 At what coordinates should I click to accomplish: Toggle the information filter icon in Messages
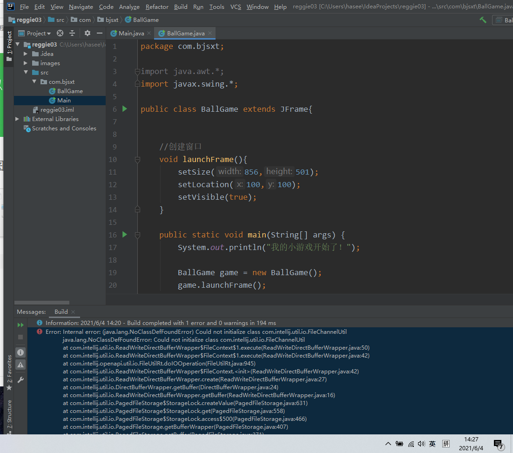pyautogui.click(x=20, y=352)
